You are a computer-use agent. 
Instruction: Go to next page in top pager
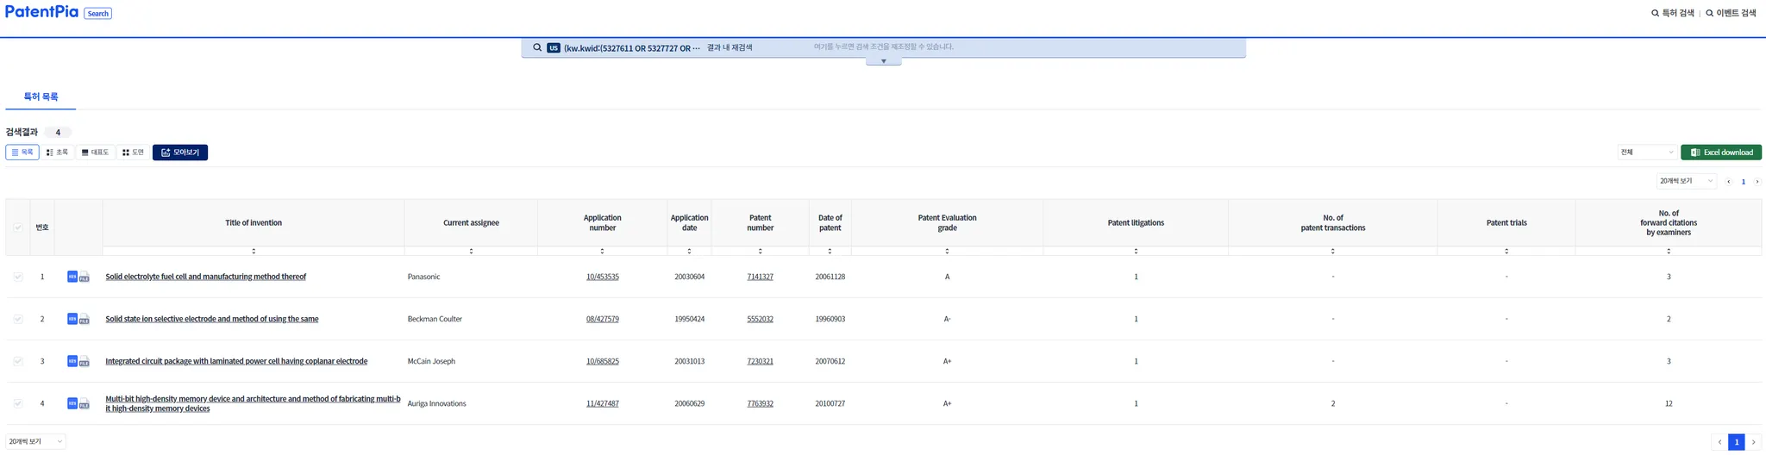coord(1757,182)
